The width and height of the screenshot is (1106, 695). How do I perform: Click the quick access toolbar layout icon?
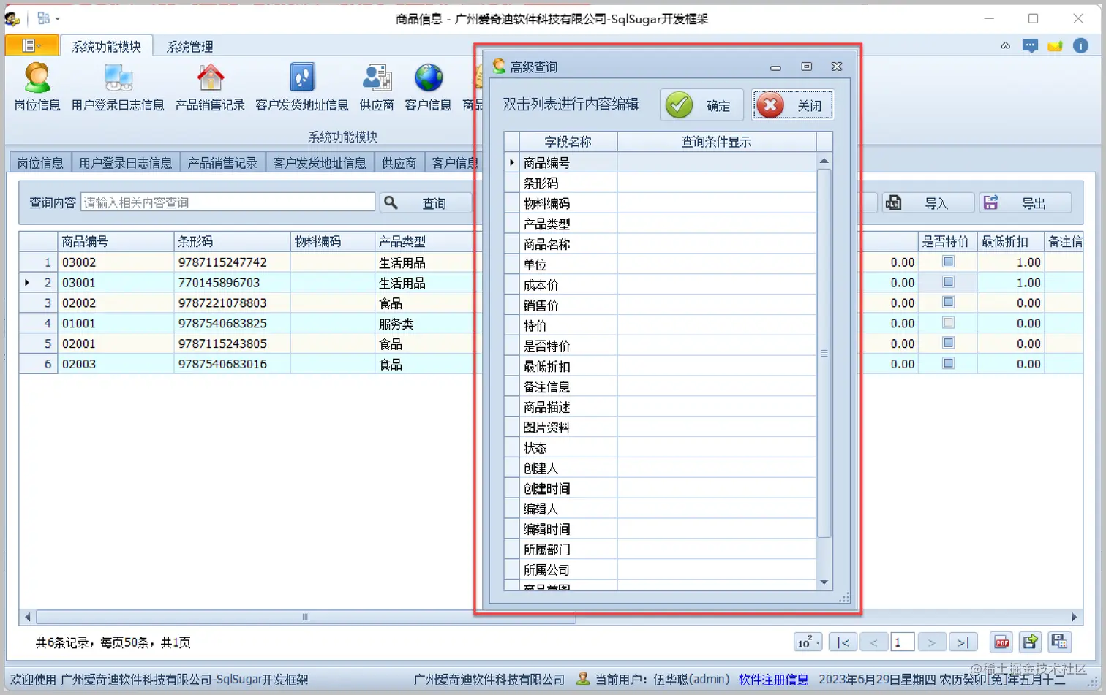point(43,18)
